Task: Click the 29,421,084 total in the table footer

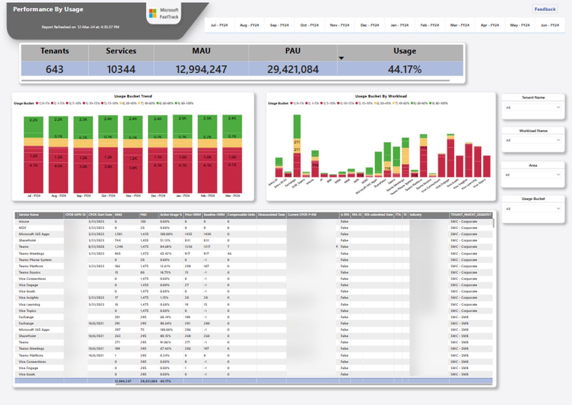Action: tap(148, 381)
